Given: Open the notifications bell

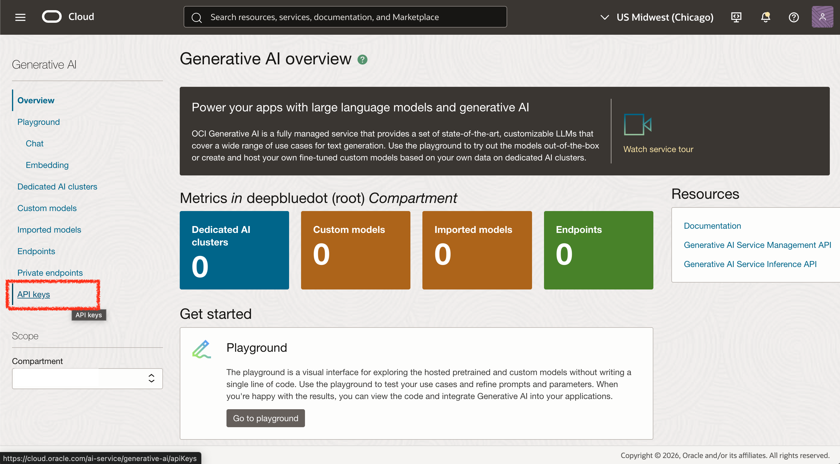Looking at the screenshot, I should (x=765, y=17).
